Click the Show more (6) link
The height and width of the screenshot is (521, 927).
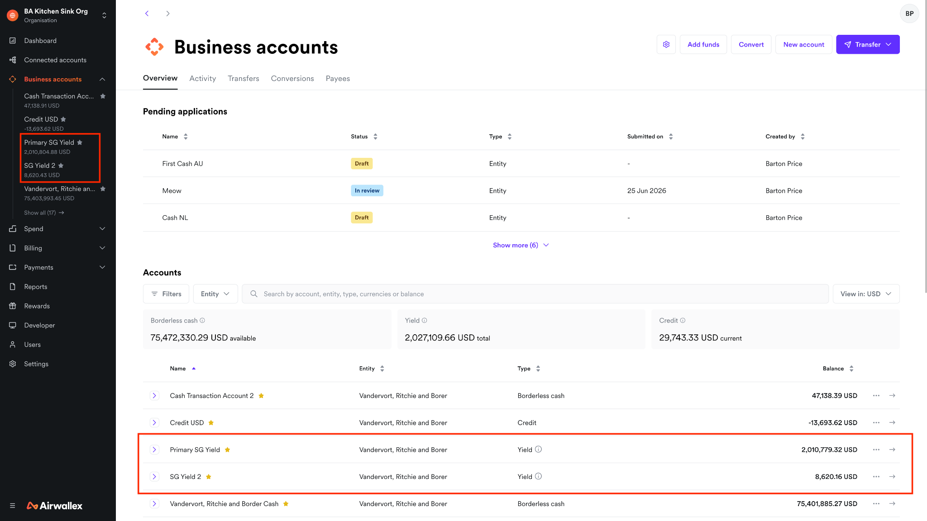(x=521, y=245)
